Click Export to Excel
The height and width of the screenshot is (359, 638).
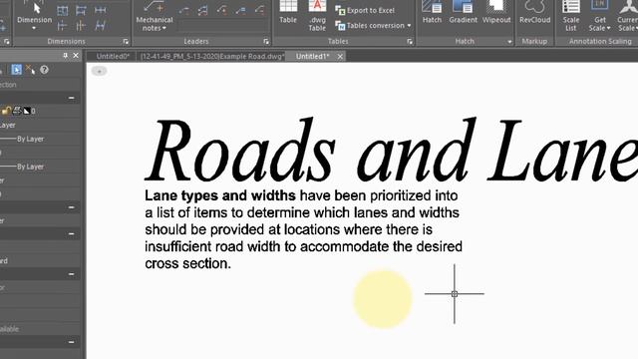click(x=365, y=10)
